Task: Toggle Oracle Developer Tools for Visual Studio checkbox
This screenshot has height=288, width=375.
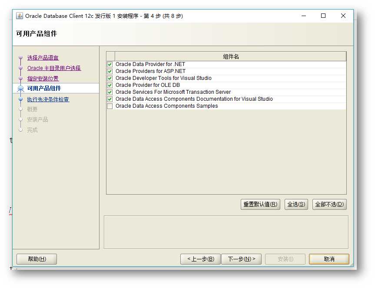Action: coord(110,78)
